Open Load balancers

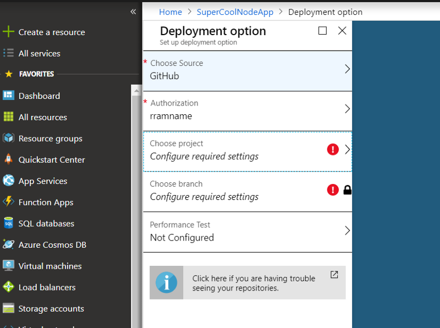(x=47, y=287)
